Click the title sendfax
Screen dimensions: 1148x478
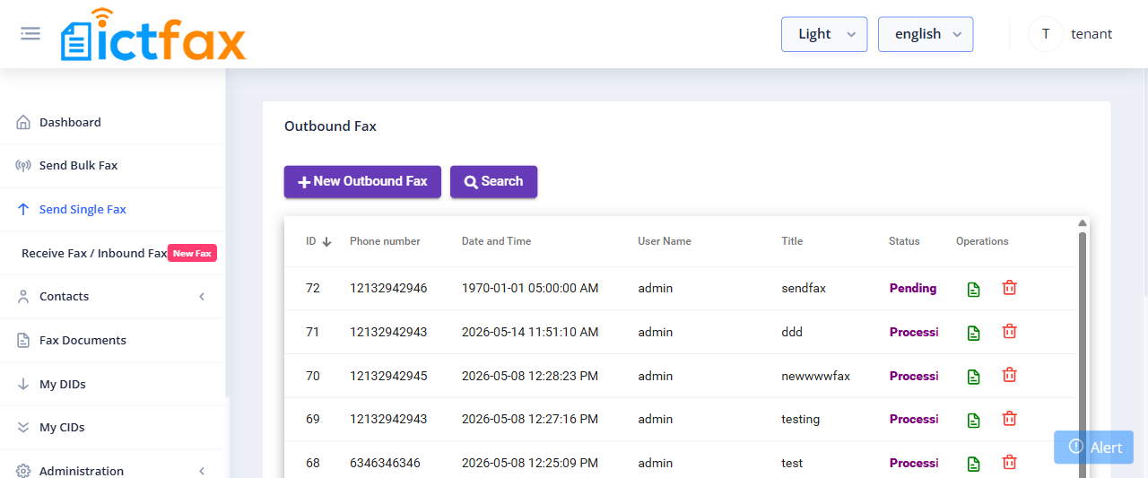point(804,288)
